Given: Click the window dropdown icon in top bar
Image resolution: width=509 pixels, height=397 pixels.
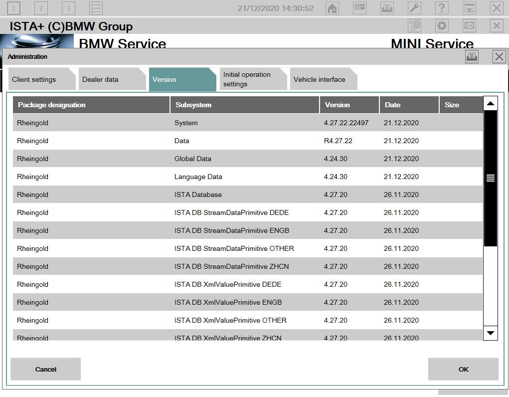Looking at the screenshot, I should [470, 8].
